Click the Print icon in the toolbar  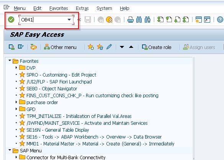130,20
